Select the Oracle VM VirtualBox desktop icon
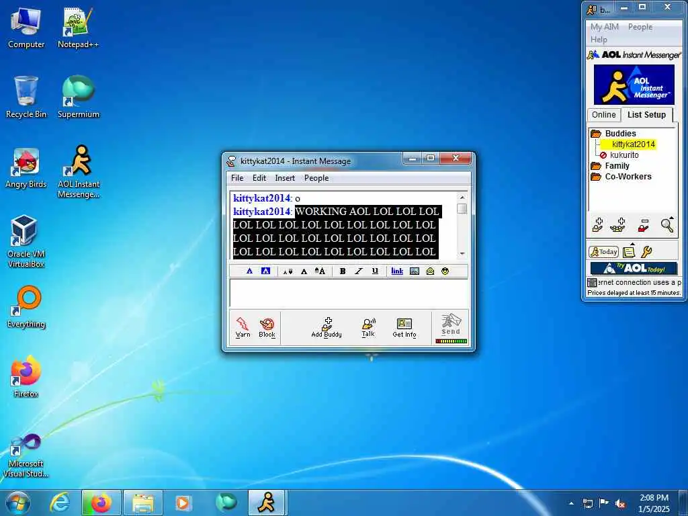 click(x=26, y=241)
